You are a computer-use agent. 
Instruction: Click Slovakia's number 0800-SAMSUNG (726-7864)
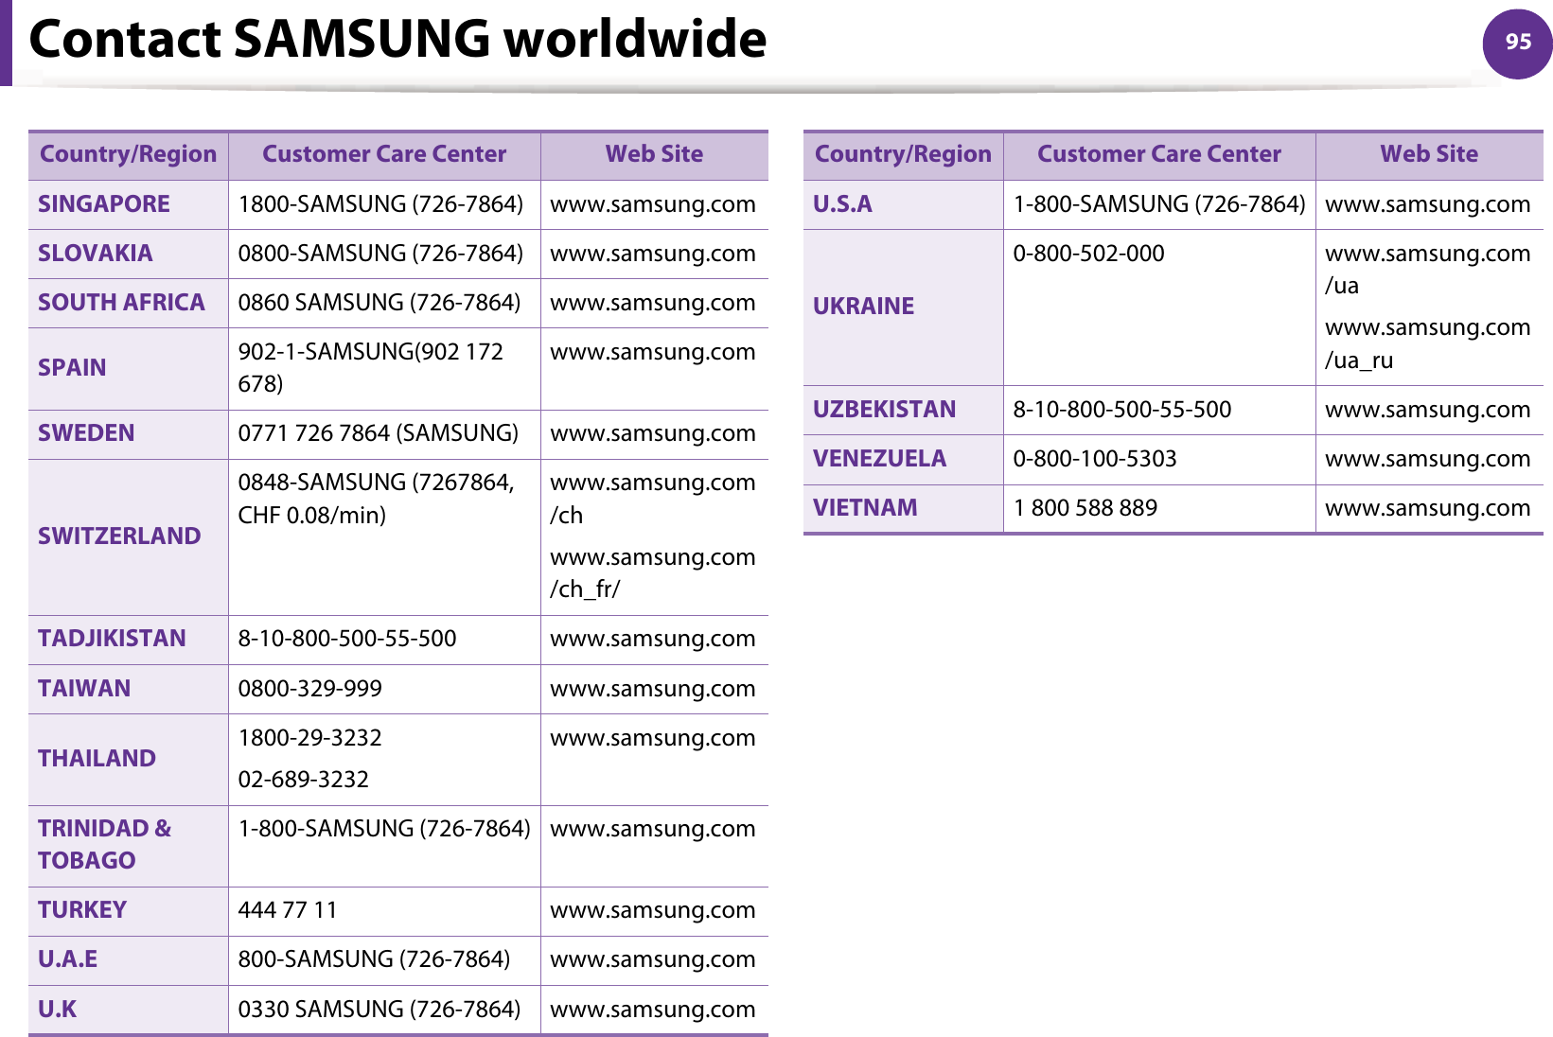pyautogui.click(x=380, y=254)
